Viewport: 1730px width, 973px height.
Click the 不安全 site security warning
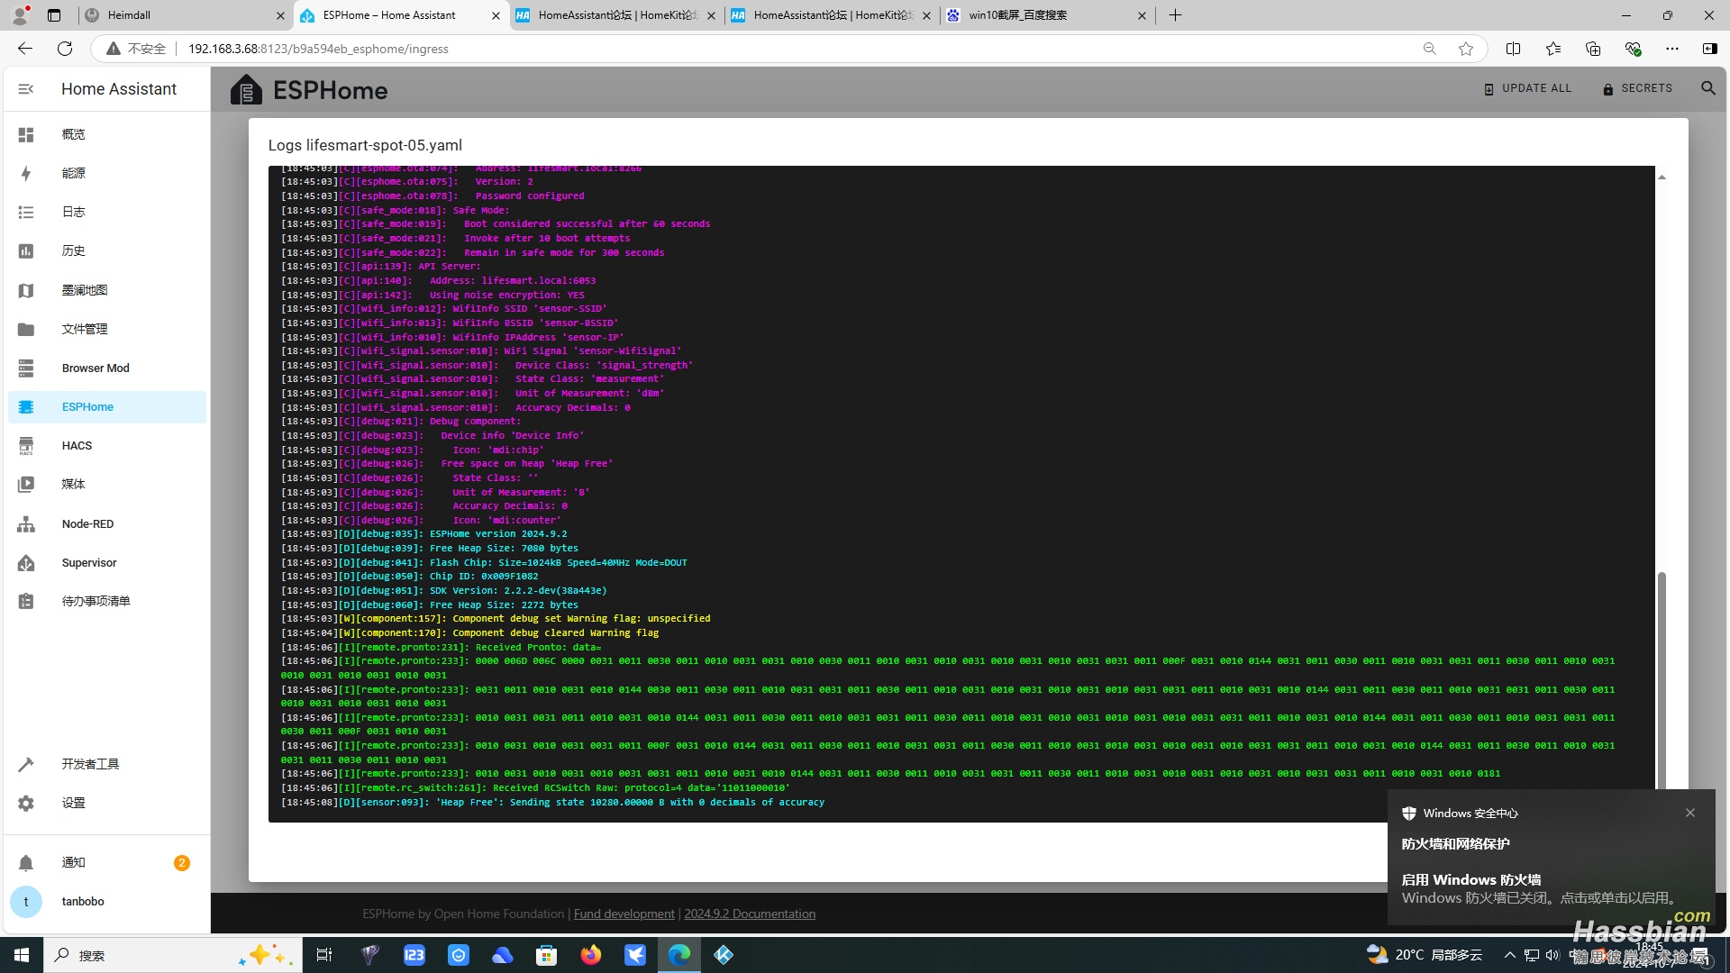(x=137, y=49)
